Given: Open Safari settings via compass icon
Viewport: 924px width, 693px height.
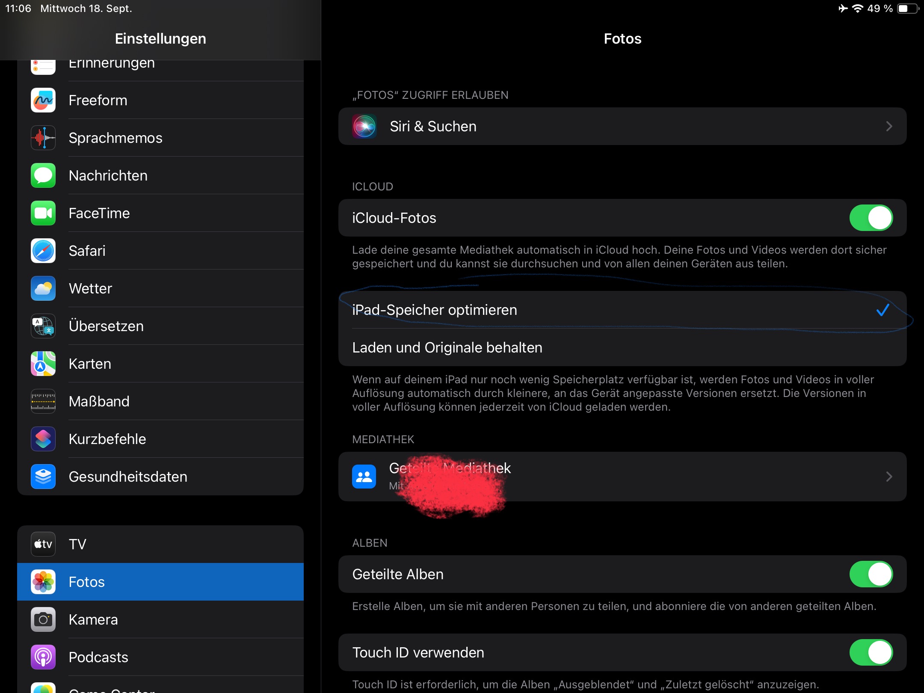Looking at the screenshot, I should pyautogui.click(x=43, y=251).
